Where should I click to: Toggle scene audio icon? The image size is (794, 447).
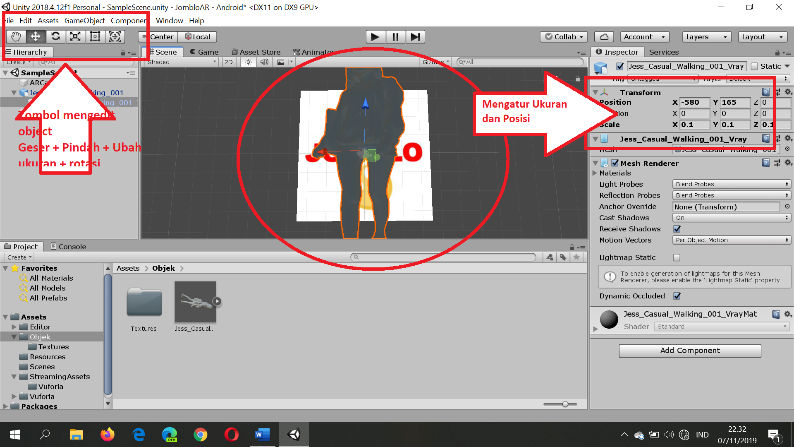pos(264,62)
